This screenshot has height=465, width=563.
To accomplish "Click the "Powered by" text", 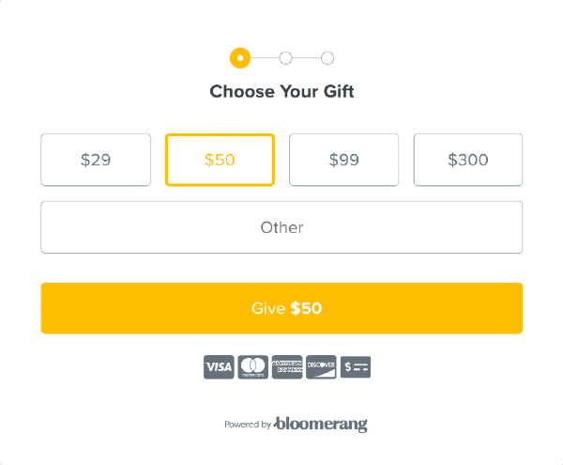I will pos(248,425).
